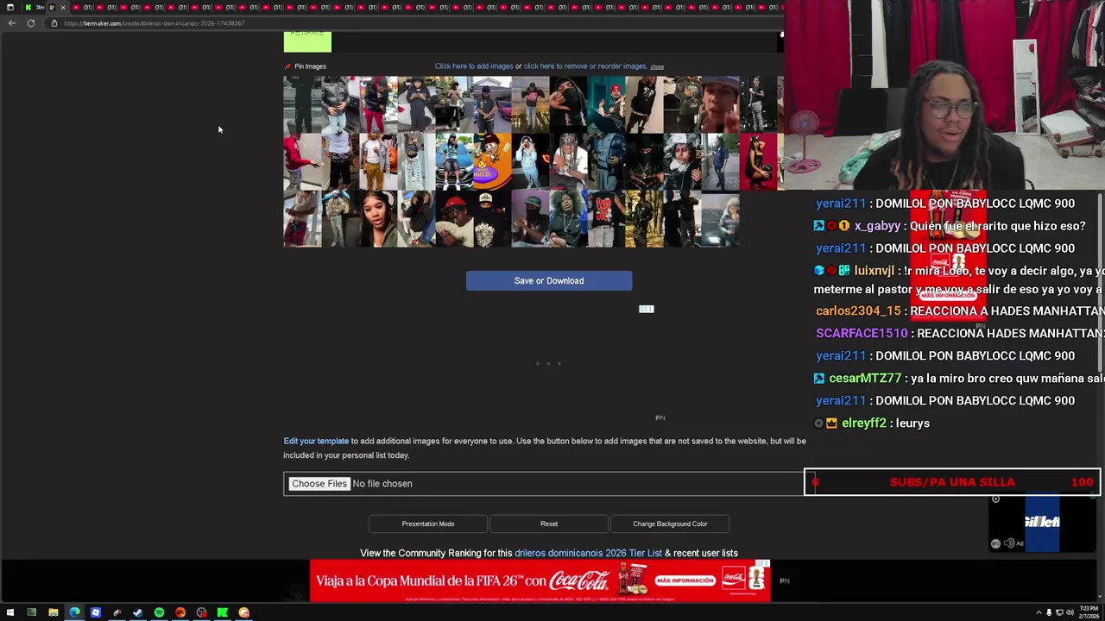Choose the man with braids in white shirt thumbnail
The width and height of the screenshot is (1105, 621).
(x=568, y=161)
